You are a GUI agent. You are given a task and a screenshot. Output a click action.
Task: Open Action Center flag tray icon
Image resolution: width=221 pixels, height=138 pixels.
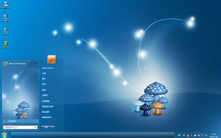[x=199, y=135]
